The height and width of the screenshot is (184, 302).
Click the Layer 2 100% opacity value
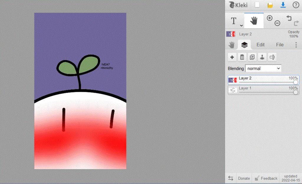[x=293, y=78]
